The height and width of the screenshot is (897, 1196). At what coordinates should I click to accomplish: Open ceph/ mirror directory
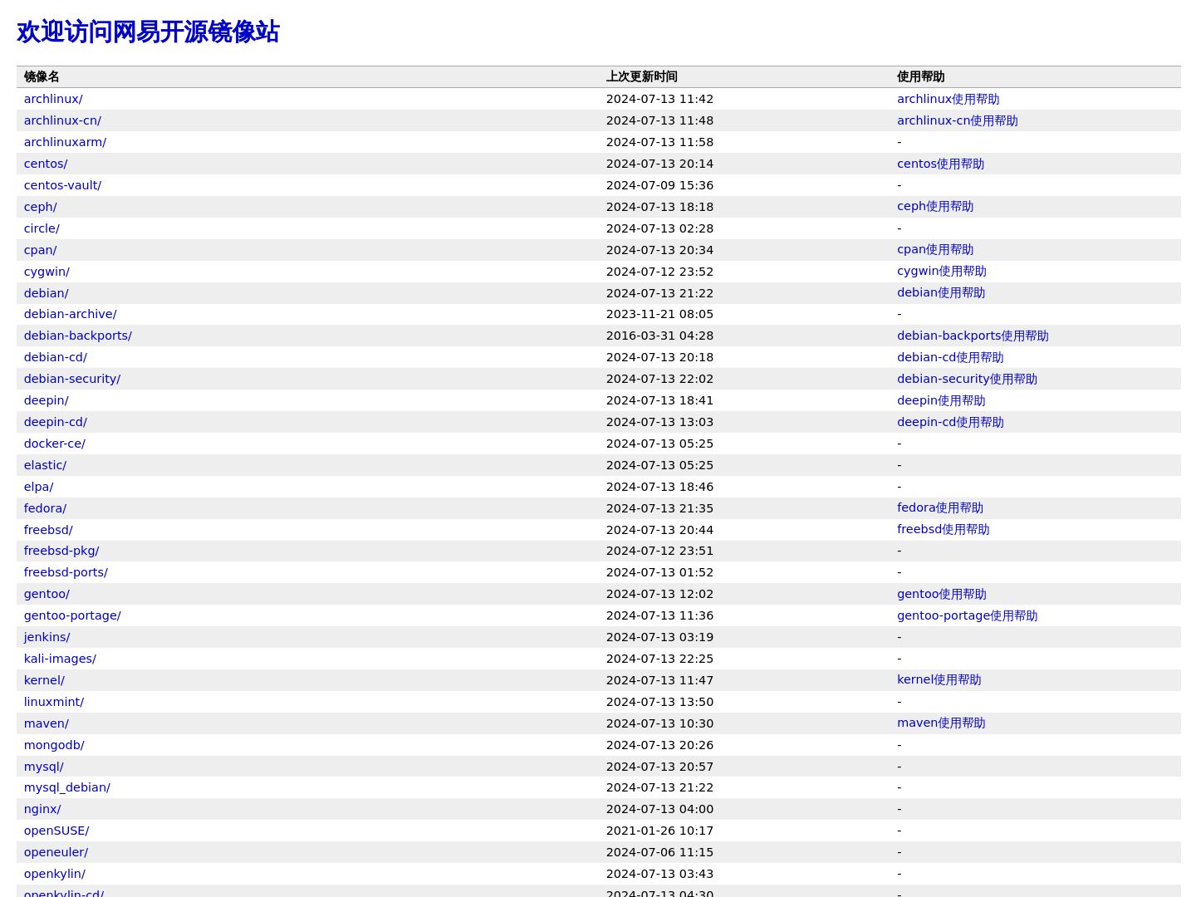(x=41, y=207)
